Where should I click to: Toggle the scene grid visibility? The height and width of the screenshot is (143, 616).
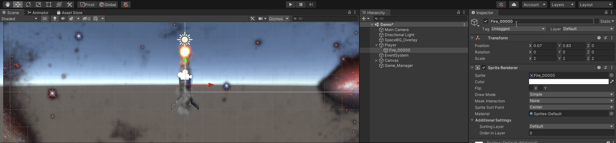click(96, 19)
